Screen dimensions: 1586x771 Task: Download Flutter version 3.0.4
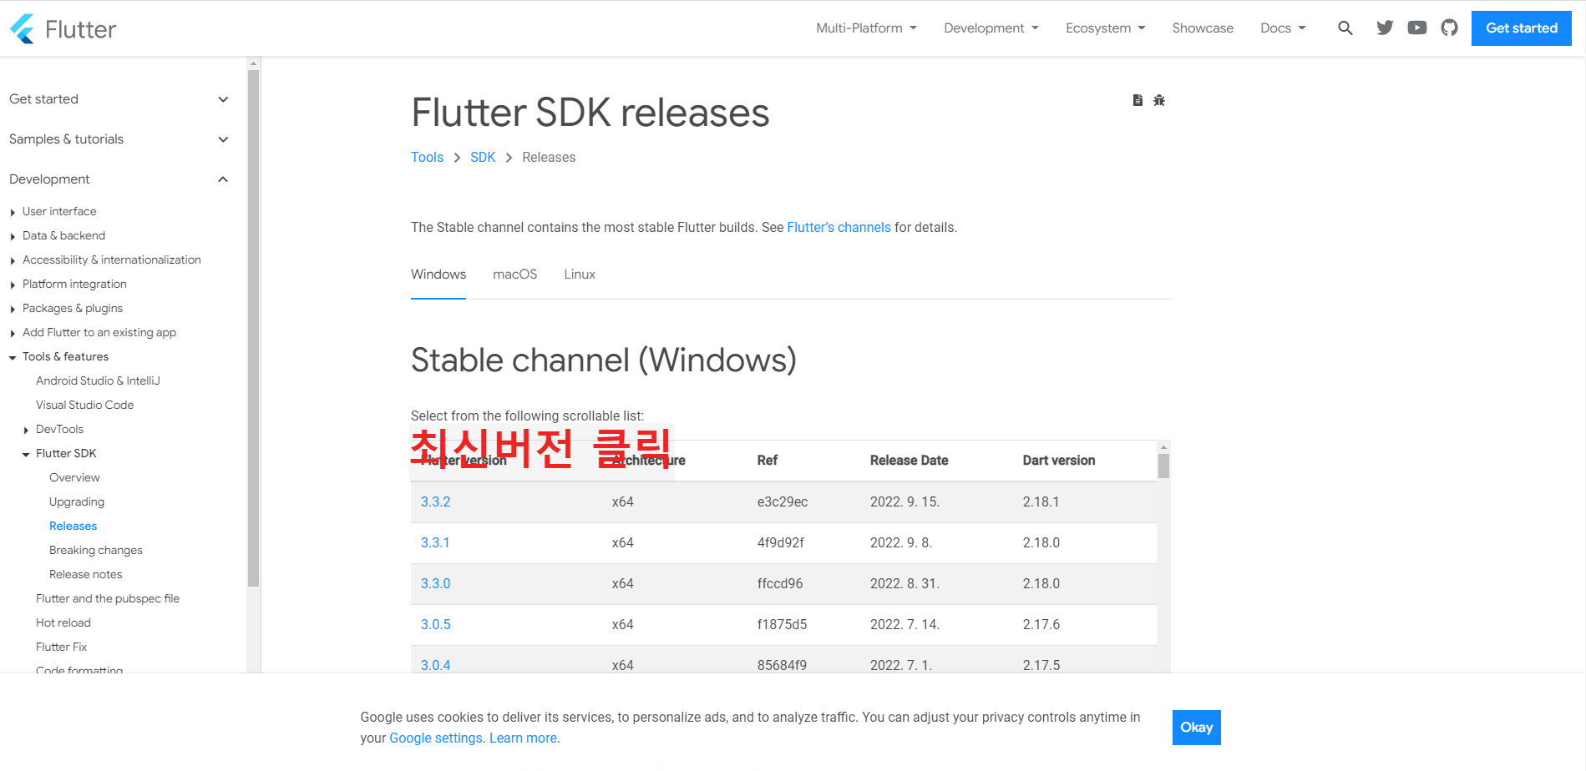pos(435,665)
